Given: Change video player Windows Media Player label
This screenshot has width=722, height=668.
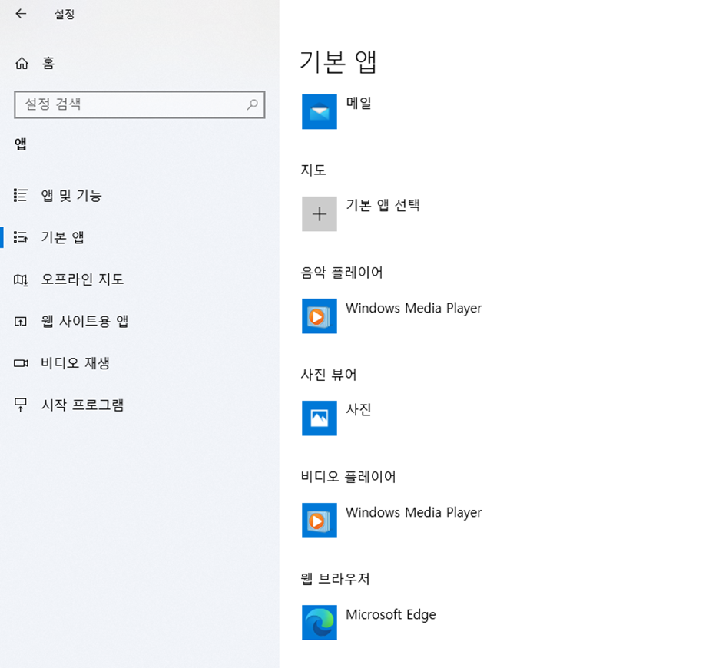Looking at the screenshot, I should click(x=413, y=512).
